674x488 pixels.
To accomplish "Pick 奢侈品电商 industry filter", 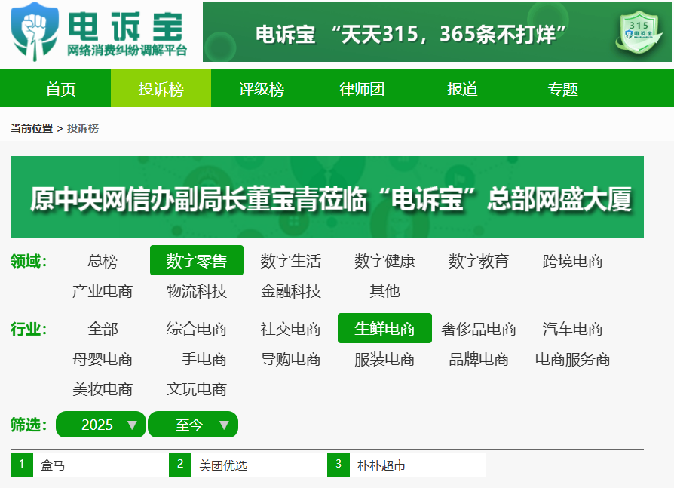I will tap(479, 329).
